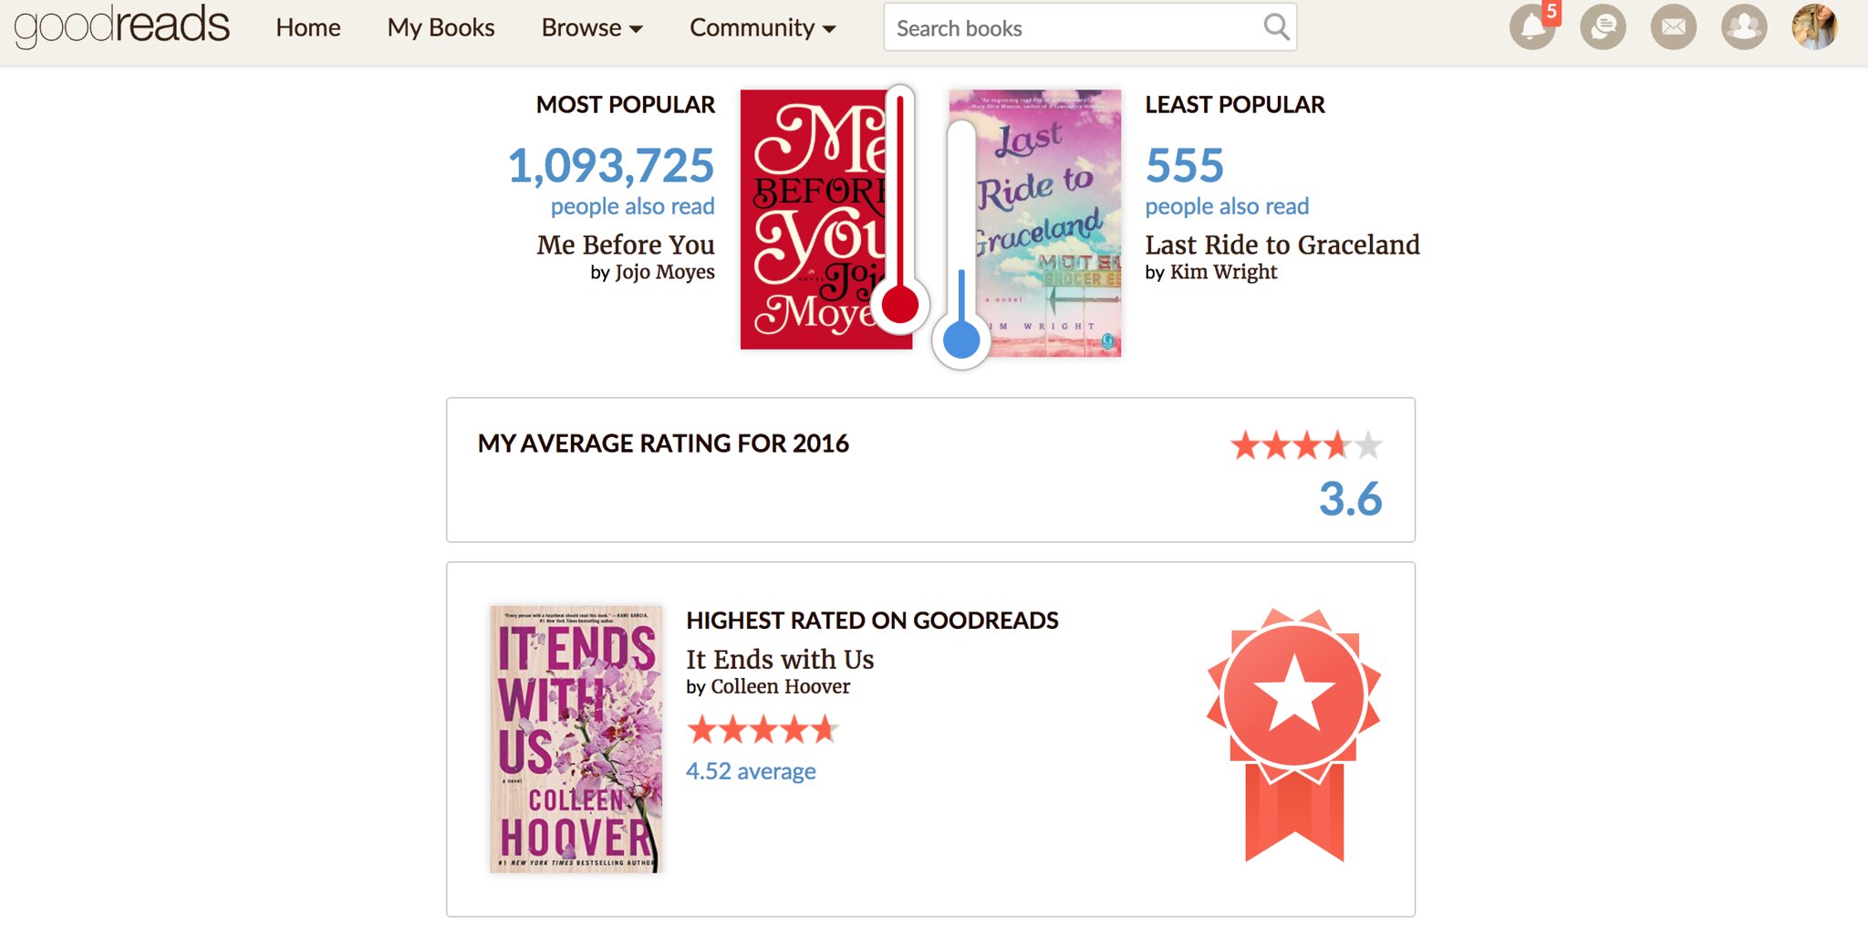1868x939 pixels.
Task: Open the It Ends with Us title link
Action: click(780, 659)
